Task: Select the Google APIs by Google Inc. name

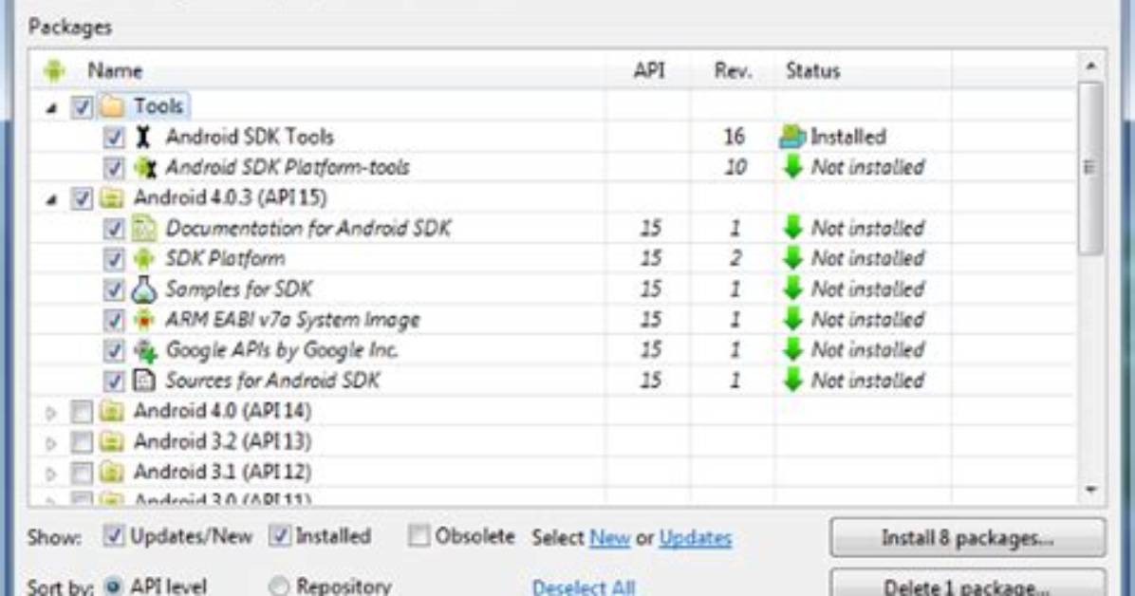Action: pyautogui.click(x=282, y=350)
